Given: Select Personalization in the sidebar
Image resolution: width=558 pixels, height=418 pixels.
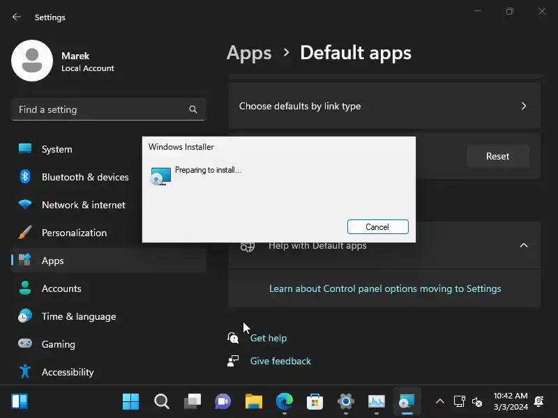Looking at the screenshot, I should click(109, 233).
